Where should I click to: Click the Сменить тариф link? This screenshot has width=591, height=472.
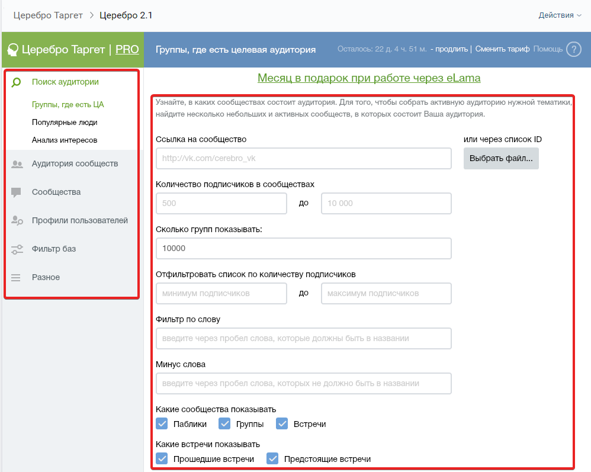(x=502, y=49)
